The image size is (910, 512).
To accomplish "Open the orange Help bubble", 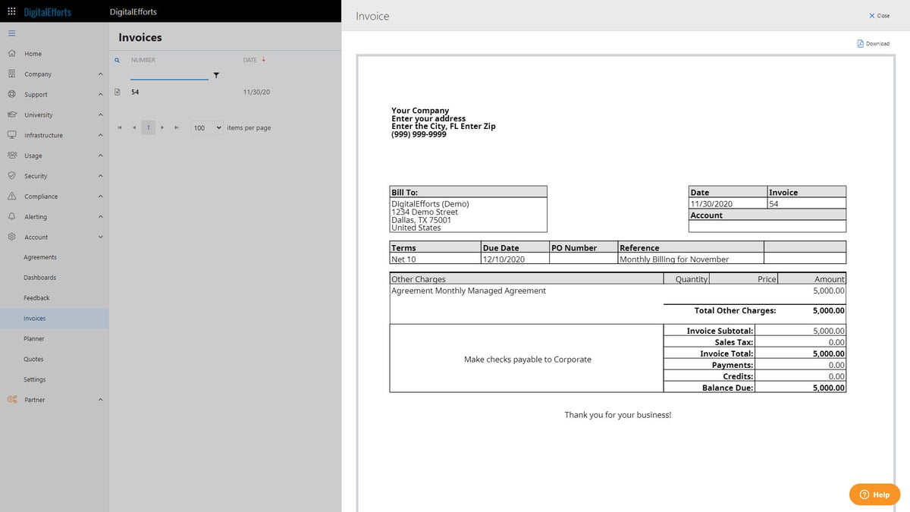I will 874,494.
